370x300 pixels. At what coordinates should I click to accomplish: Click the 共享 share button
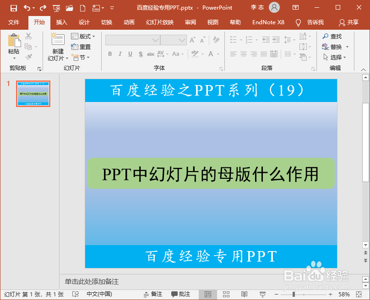pyautogui.click(x=349, y=22)
